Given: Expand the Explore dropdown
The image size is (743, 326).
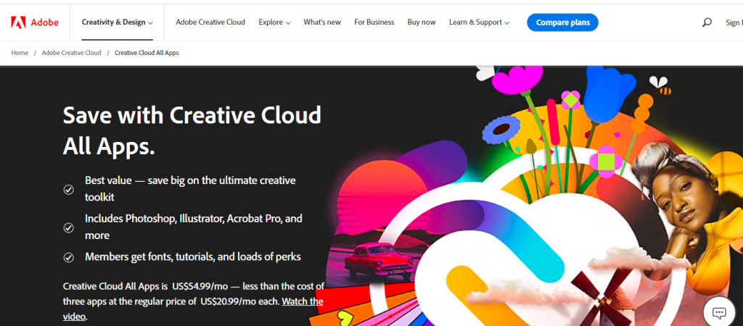Looking at the screenshot, I should coord(274,22).
